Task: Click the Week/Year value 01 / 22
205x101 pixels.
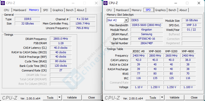Action: 192,30
